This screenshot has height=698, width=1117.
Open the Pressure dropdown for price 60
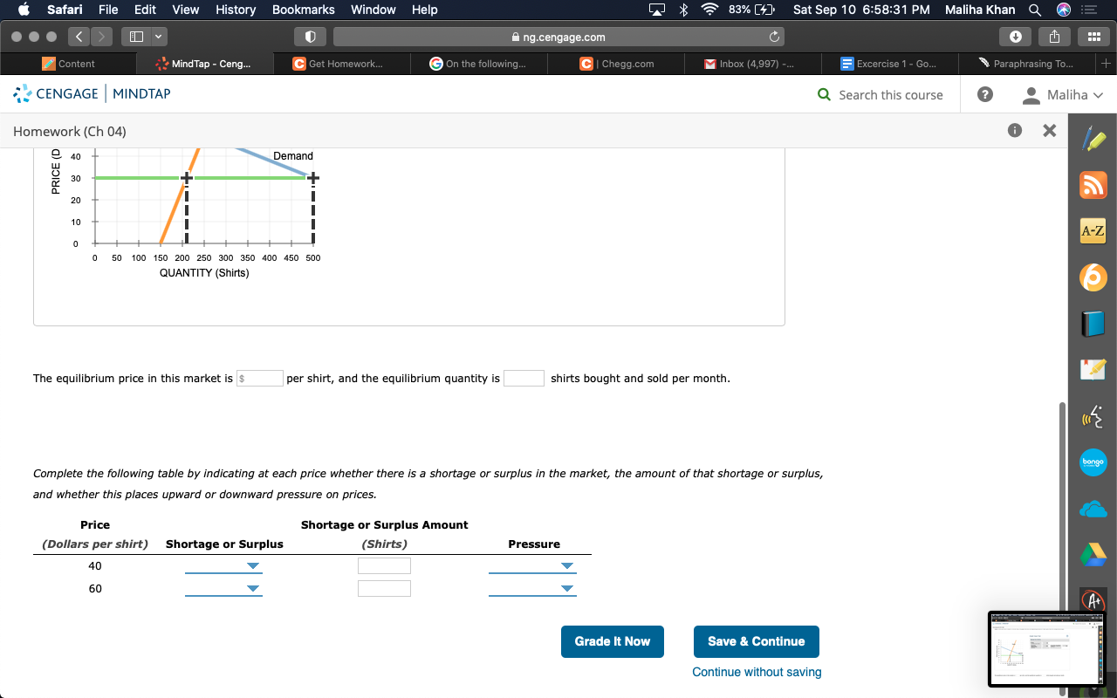tap(532, 588)
